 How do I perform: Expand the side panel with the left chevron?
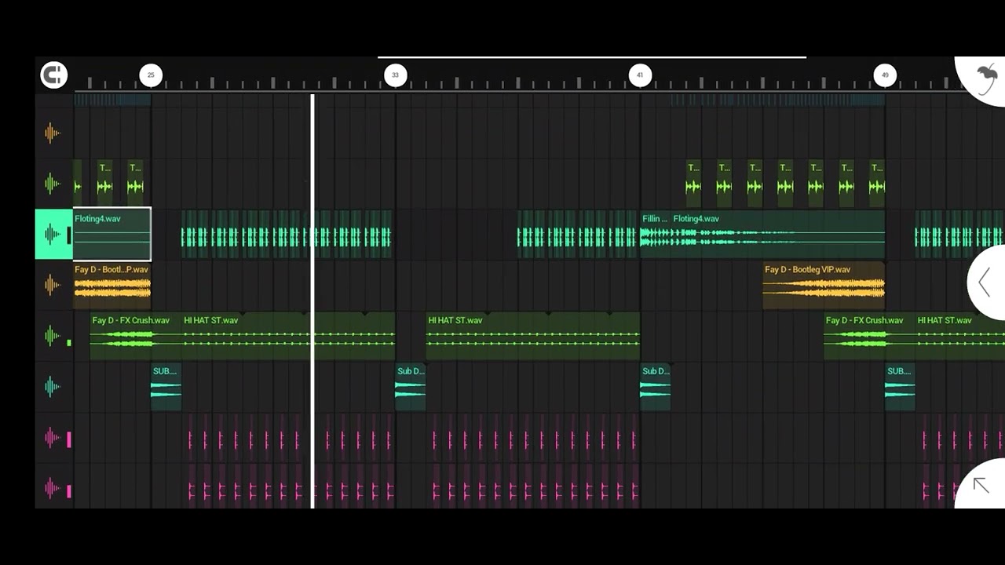[986, 282]
